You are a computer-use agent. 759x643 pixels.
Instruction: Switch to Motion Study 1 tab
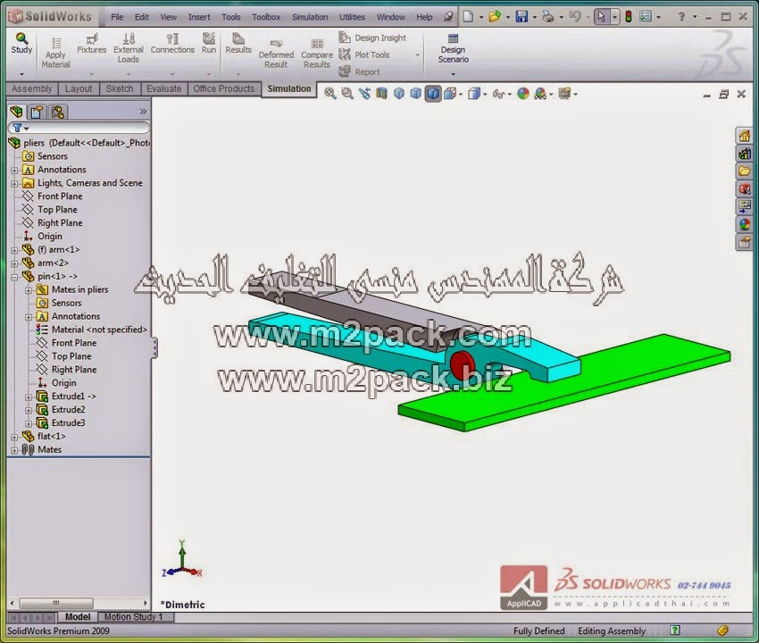coord(134,617)
